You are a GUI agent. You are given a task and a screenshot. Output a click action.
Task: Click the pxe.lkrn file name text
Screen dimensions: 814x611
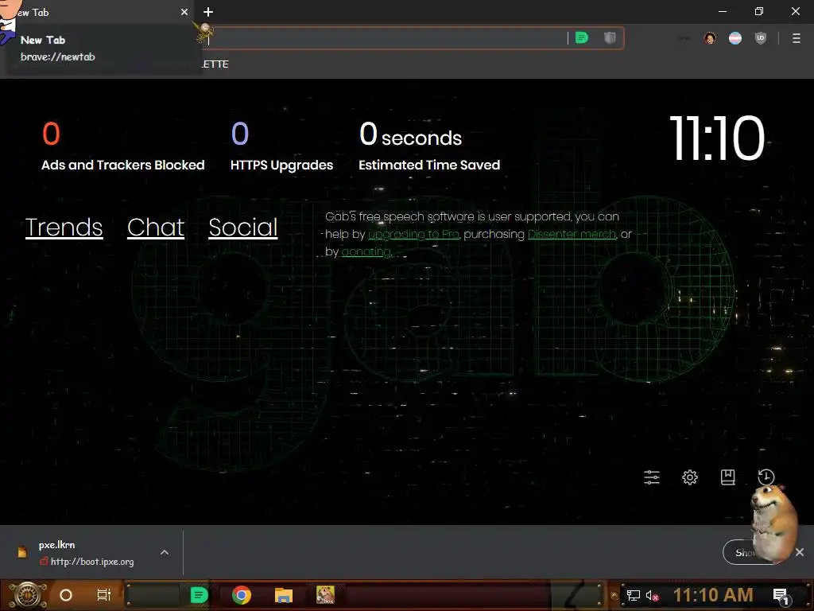[x=56, y=544]
